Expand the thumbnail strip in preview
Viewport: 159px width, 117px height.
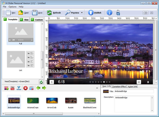pos(148,82)
